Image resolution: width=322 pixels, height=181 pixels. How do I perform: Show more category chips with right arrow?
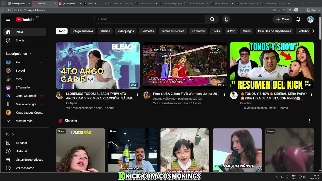click(313, 31)
